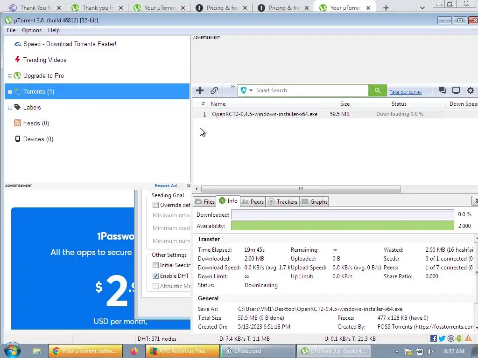The image size is (478, 358).
Task: Sort torrents by the Name column header
Action: (x=266, y=104)
